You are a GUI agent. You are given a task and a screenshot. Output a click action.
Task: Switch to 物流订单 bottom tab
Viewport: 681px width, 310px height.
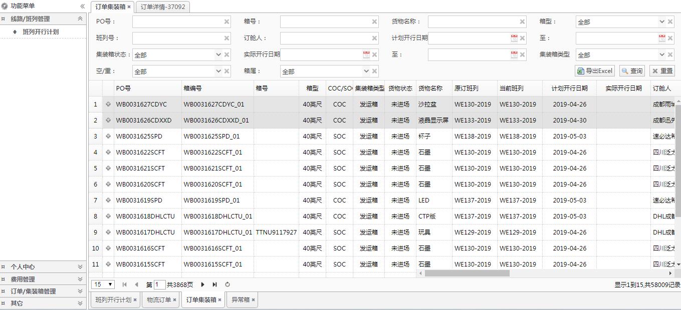click(159, 300)
